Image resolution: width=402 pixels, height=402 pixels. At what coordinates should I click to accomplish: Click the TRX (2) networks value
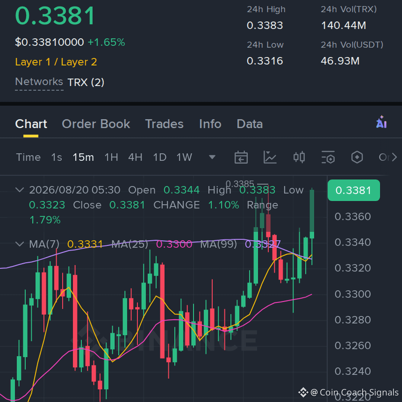86,82
